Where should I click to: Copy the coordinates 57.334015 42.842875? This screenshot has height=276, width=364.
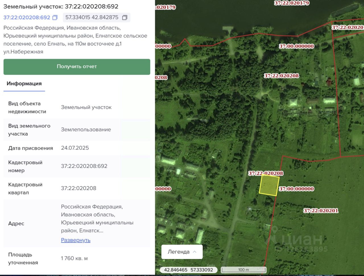[125, 18]
